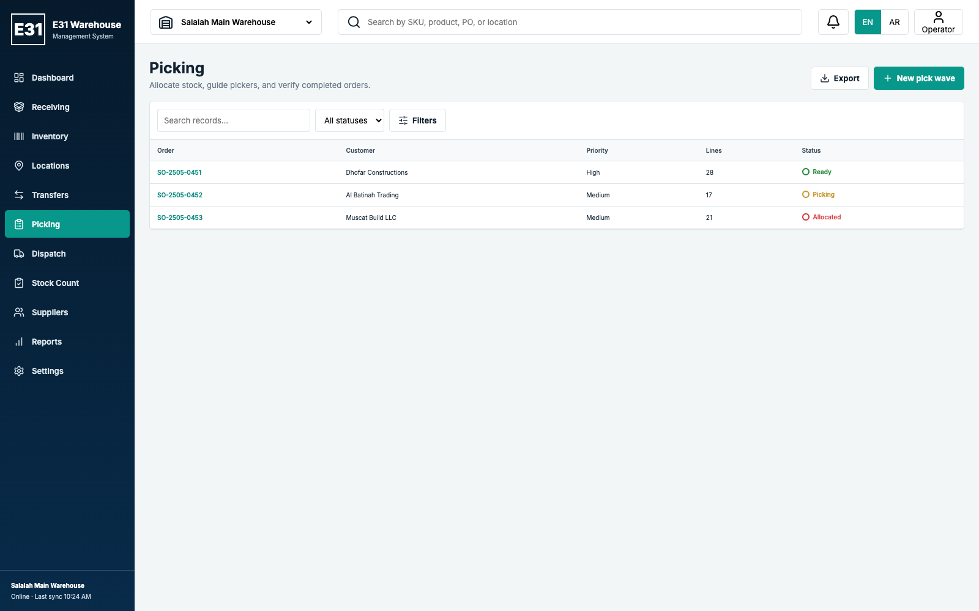The width and height of the screenshot is (979, 611).
Task: Click the warehouse building icon in selector
Action: [166, 23]
